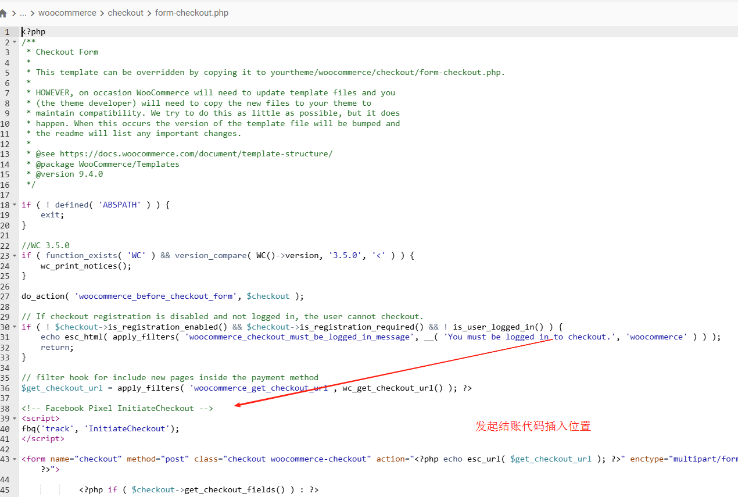Click the 'filter hook for include new pages' comment
The image size is (738, 497).
coord(170,377)
